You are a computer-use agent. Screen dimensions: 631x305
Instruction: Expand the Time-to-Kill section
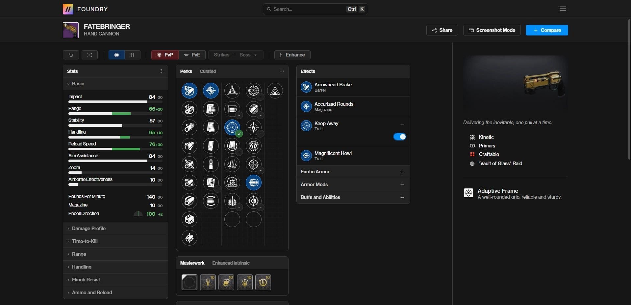[115, 241]
